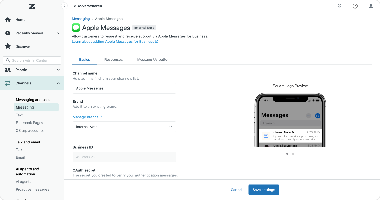Image resolution: width=380 pixels, height=200 pixels.
Task: Switch to the Message Us button tab
Action: [153, 60]
